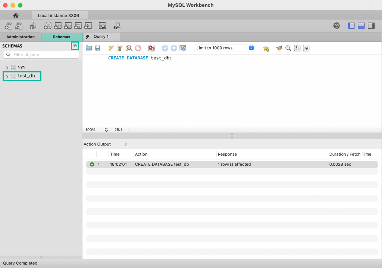Click the Create New Table icon
The image size is (382, 268).
pos(58,25)
